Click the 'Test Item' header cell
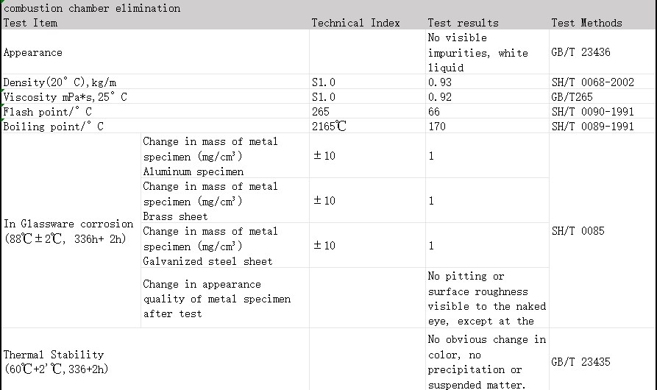This screenshot has height=390, width=657. 31,23
